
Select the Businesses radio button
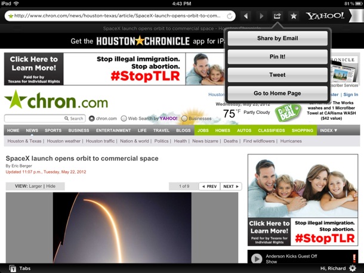pos(184,118)
